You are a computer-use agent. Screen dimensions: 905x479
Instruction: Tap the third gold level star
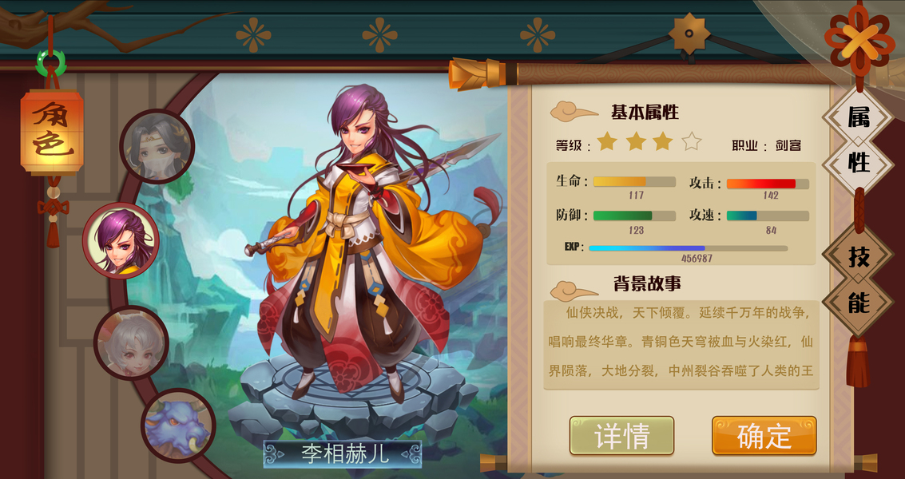[x=663, y=141]
